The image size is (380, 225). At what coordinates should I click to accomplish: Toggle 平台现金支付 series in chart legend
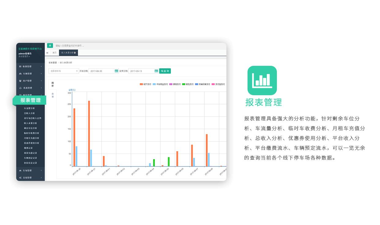[x=160, y=84]
